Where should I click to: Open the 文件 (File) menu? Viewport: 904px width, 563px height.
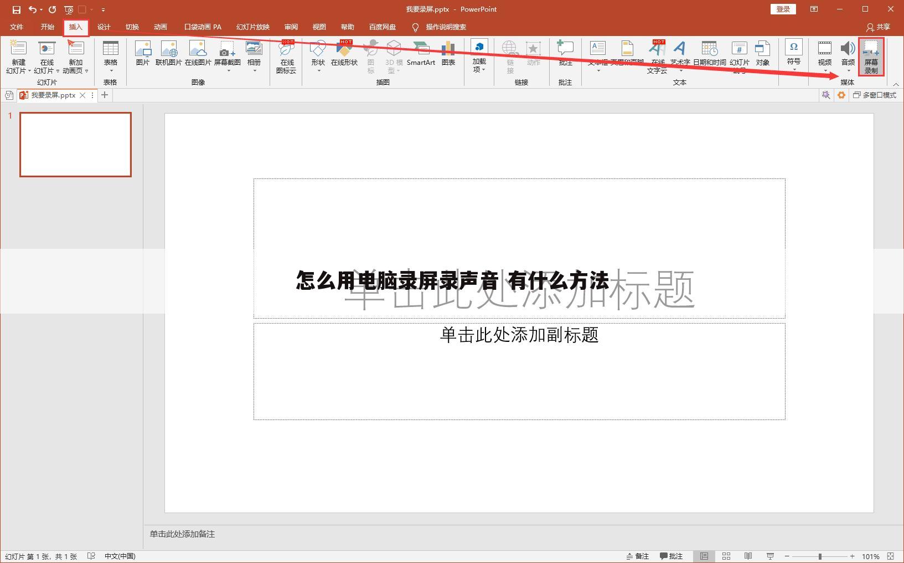[x=17, y=26]
